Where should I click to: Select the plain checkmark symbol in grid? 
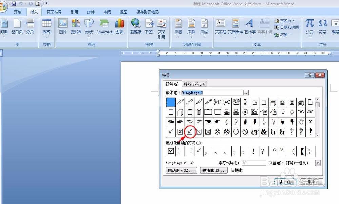point(171,131)
